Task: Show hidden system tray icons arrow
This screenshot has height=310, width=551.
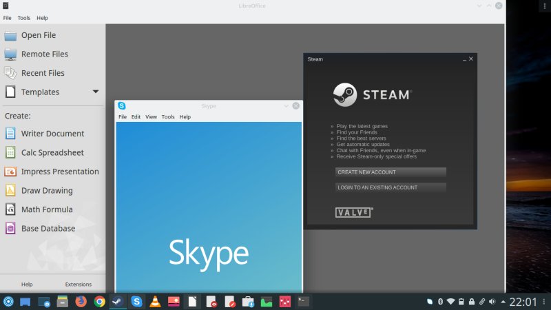Action: pyautogui.click(x=503, y=302)
